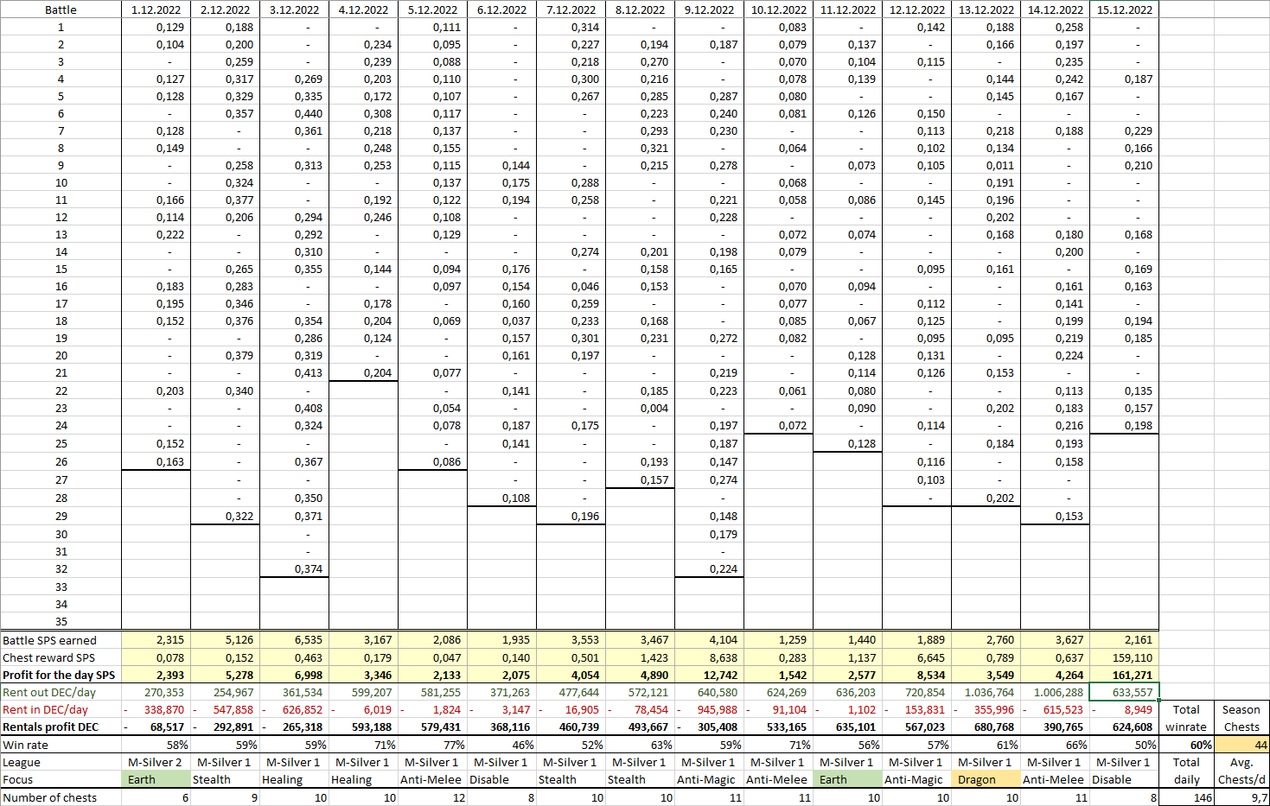Screen dimensions: 1270x806
Task: Click the 'League' row label
Action: (x=22, y=762)
